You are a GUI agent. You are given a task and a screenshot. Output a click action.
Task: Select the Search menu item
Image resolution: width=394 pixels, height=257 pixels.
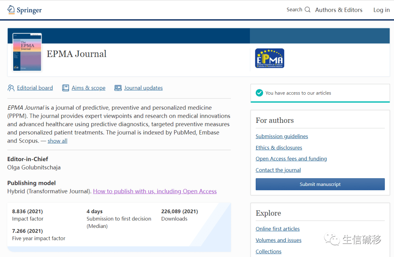pos(295,9)
